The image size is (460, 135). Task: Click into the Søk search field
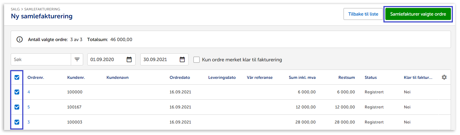(x=41, y=59)
